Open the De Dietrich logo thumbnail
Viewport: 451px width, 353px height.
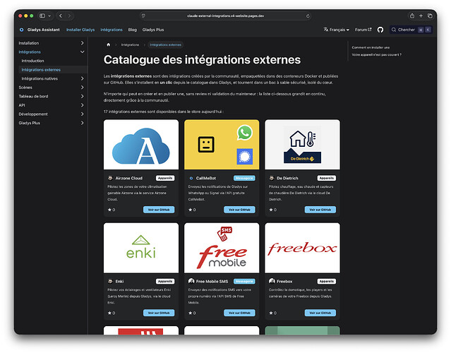302,145
